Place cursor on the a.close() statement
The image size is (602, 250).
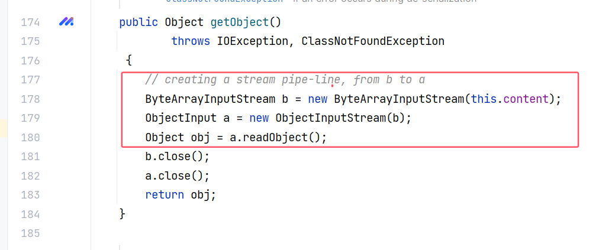[x=178, y=176]
